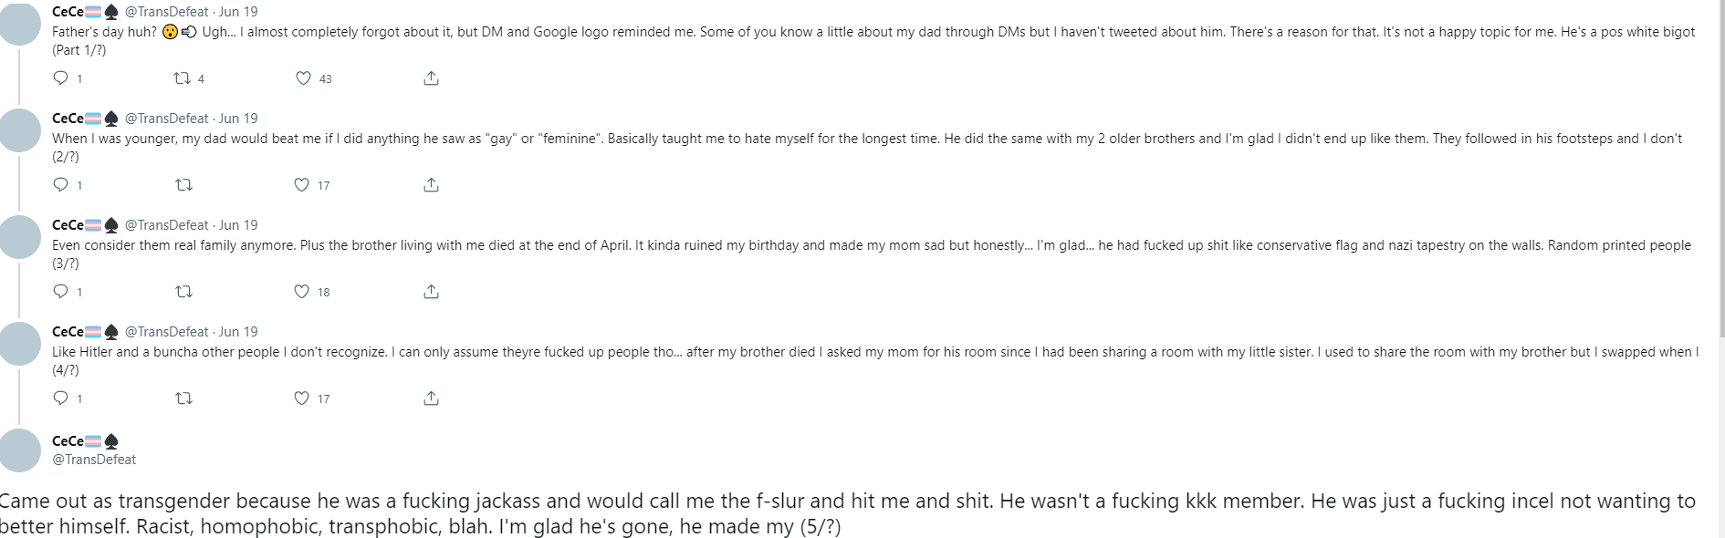Image resolution: width=1725 pixels, height=538 pixels.
Task: Reply to the (4/?) tweet
Action: [61, 398]
